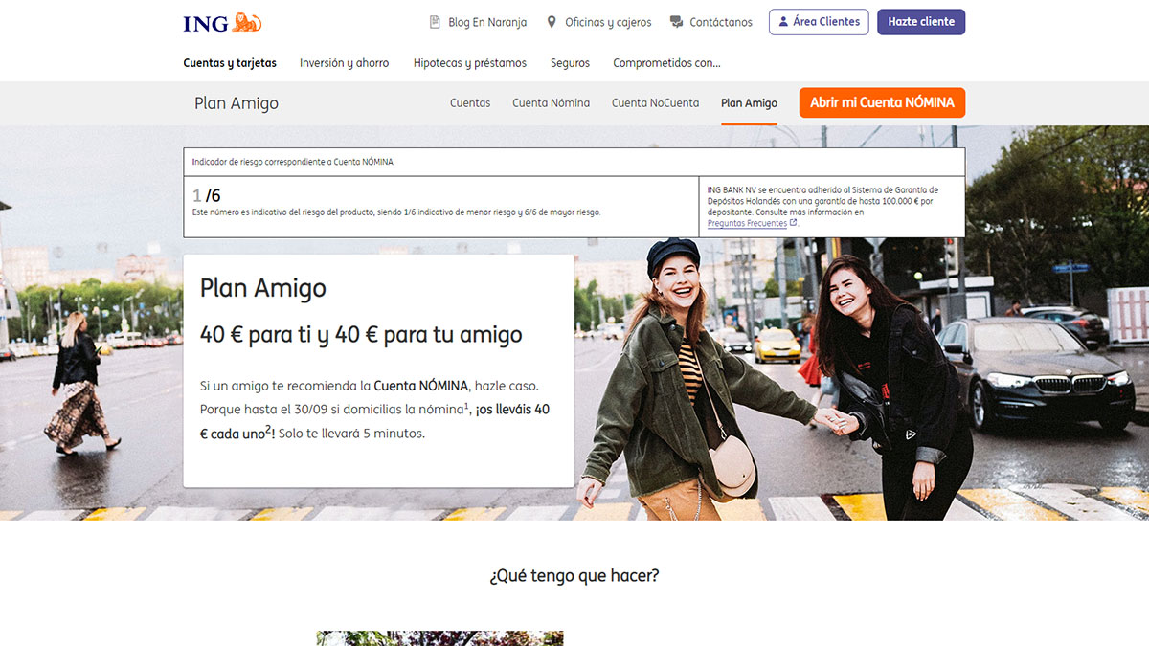Click the document icon beside Blog En Naranja

click(436, 22)
